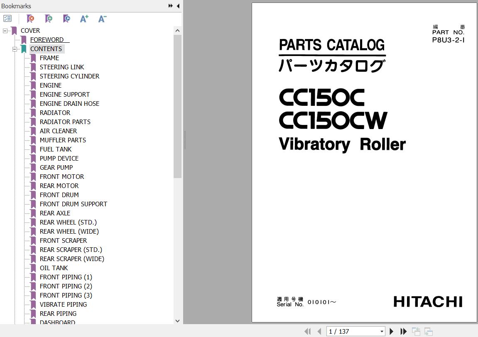The width and height of the screenshot is (478, 337).
Task: Click the add new bookmark icon
Action: coord(49,19)
